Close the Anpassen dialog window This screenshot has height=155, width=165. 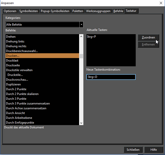[161, 3]
